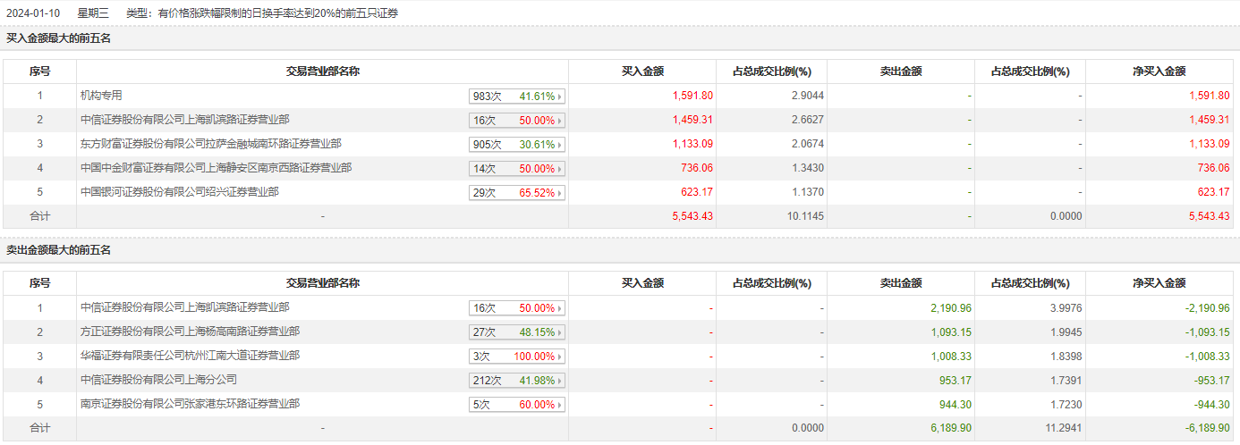
Task: Click net buy amount 1,591.80 for 机构专用
Action: (x=1209, y=96)
